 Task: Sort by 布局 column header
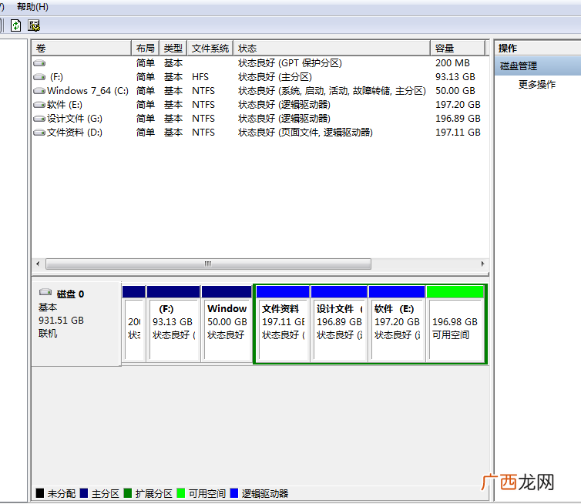(x=145, y=49)
